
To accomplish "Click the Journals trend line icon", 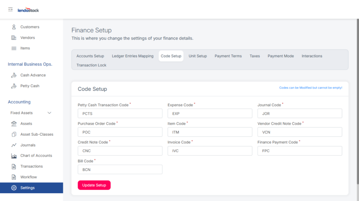I will 14,145.
